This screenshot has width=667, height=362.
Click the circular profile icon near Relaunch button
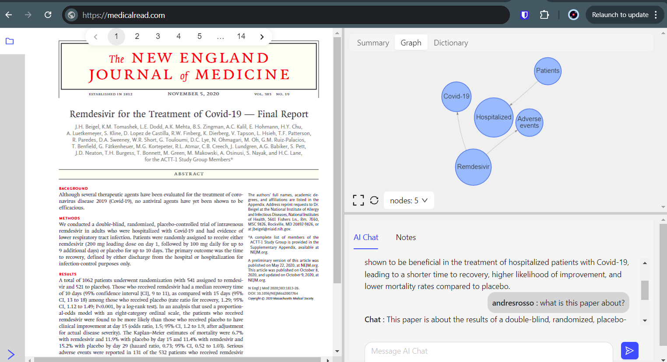tap(573, 14)
